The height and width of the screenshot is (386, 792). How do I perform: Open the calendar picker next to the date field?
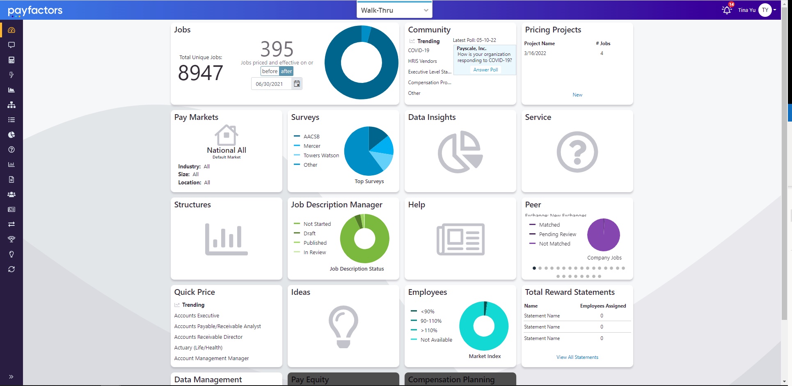(296, 83)
